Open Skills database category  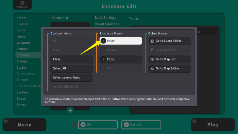(21, 30)
